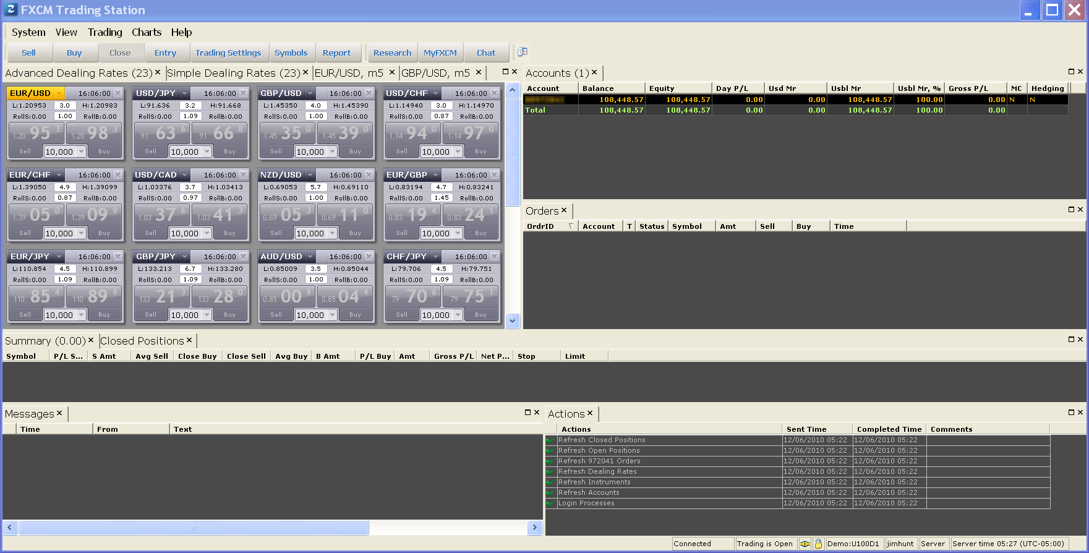The height and width of the screenshot is (553, 1089).
Task: Close the EUR/USD rate tile
Action: pyautogui.click(x=118, y=93)
